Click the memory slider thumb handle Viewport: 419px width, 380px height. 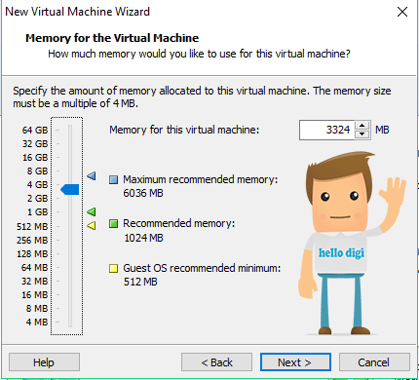[x=70, y=189]
